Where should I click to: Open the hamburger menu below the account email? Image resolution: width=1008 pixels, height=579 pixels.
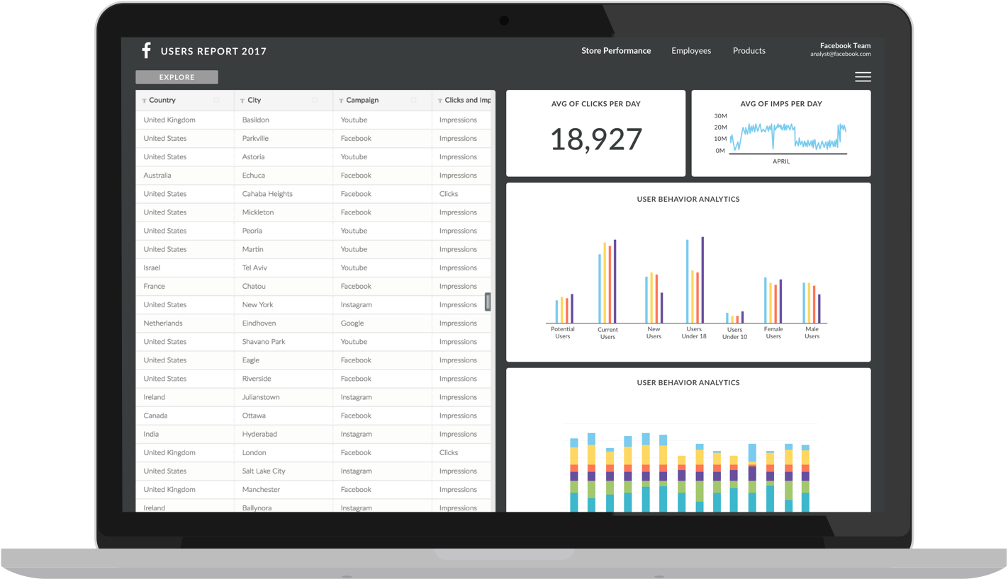pyautogui.click(x=863, y=76)
